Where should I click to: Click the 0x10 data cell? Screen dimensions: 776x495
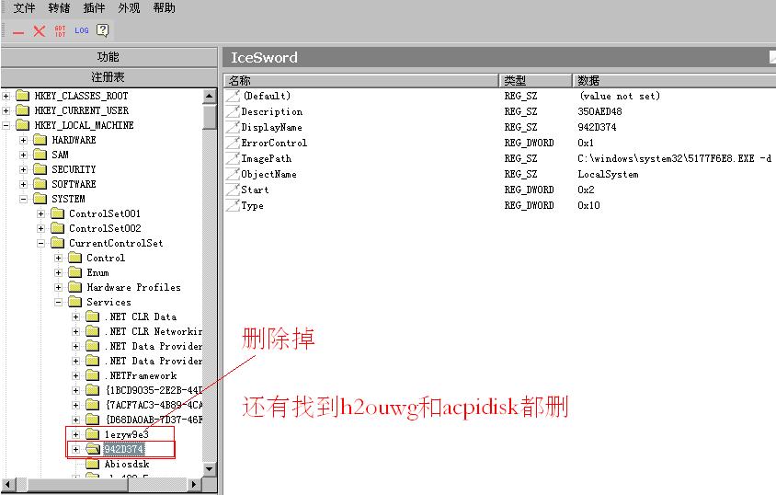coord(588,205)
